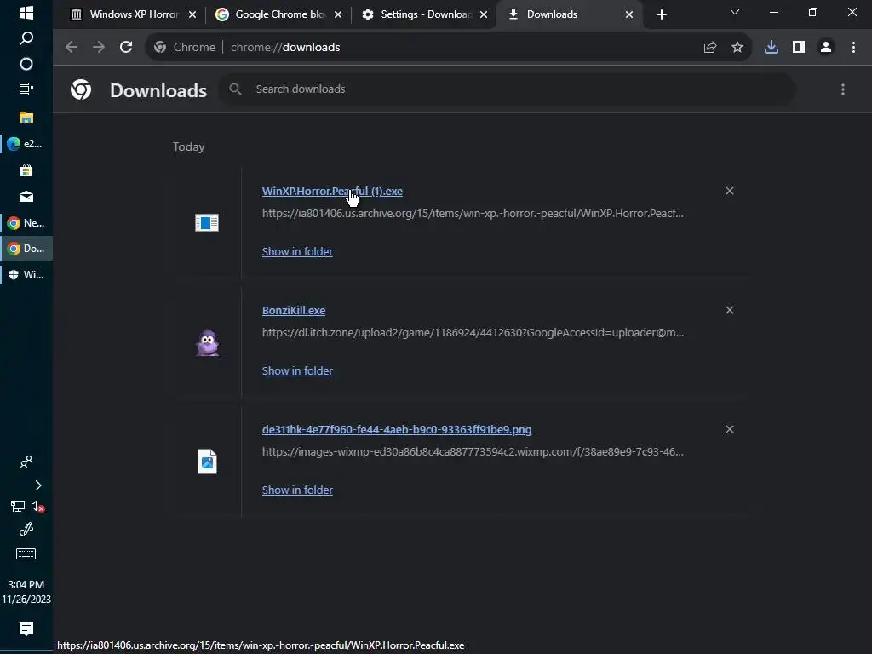The width and height of the screenshot is (872, 654).
Task: Open Chrome's three-dot main menu
Action: click(x=853, y=48)
